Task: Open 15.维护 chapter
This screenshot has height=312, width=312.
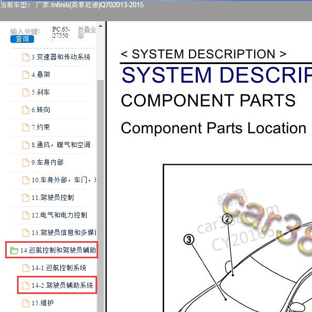Action: click(x=42, y=303)
